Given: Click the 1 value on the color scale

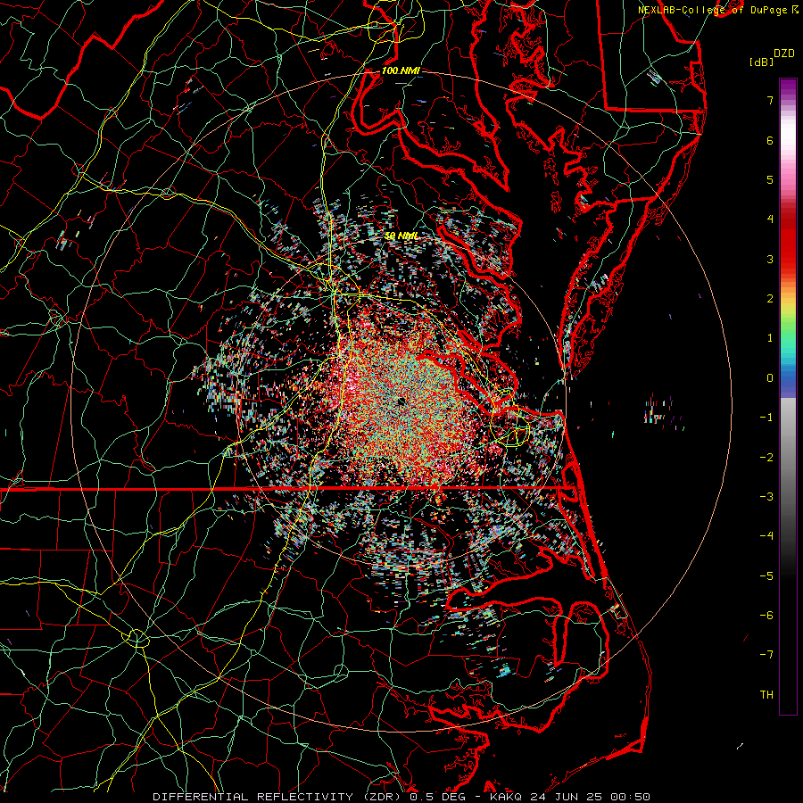Looking at the screenshot, I should (x=770, y=338).
